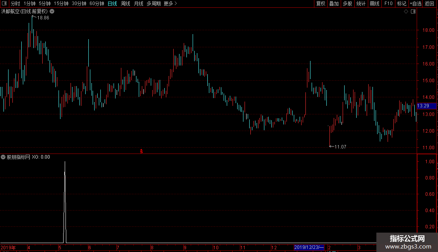
Task: Toggle the side panel icon above price axis
Action: click(x=413, y=12)
